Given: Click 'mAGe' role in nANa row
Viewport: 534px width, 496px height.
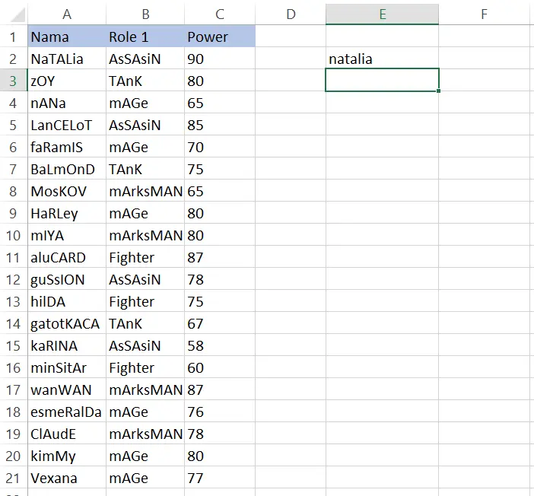Looking at the screenshot, I should (x=145, y=103).
